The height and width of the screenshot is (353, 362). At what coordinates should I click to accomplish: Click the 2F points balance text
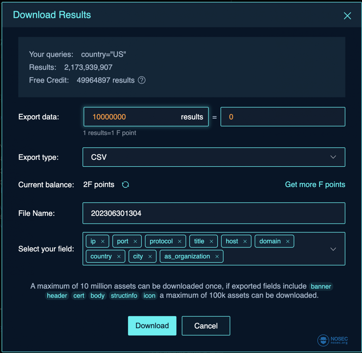tap(99, 185)
